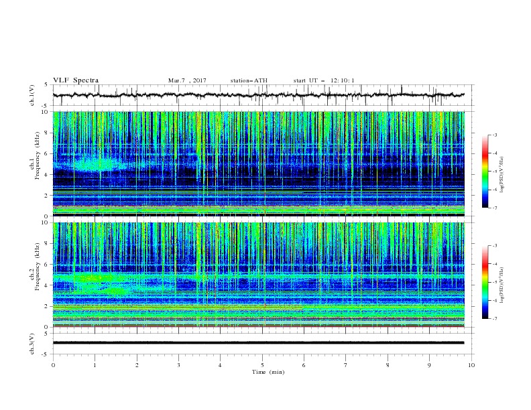Click the "station=ATH" header text
Screen dimensions: 531x410
click(249, 80)
